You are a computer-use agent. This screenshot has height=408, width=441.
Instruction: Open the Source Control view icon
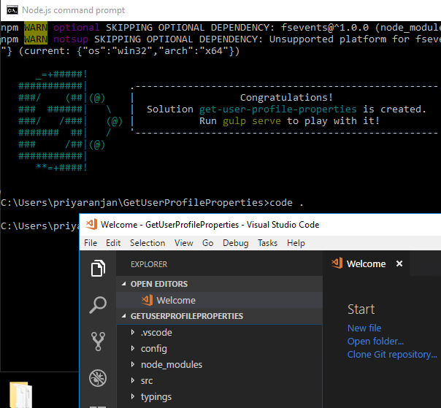(x=98, y=342)
